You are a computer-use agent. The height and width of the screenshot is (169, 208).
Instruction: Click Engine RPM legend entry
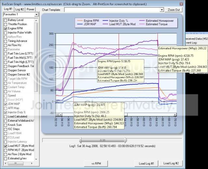pos(88,21)
